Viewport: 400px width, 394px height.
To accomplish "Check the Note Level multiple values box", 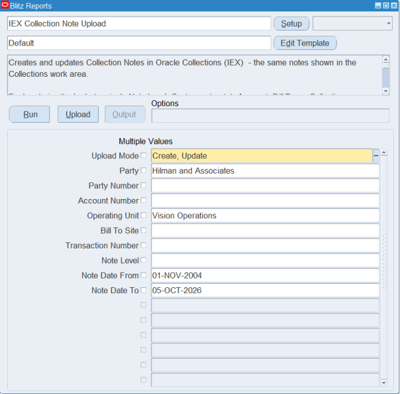I will pos(143,260).
